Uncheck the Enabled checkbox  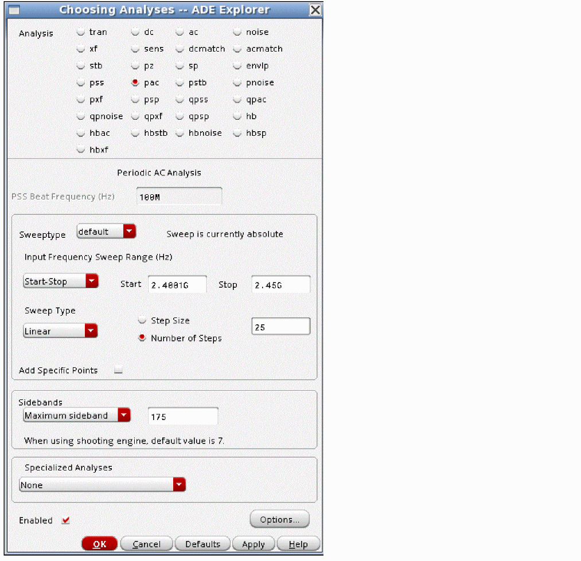66,520
